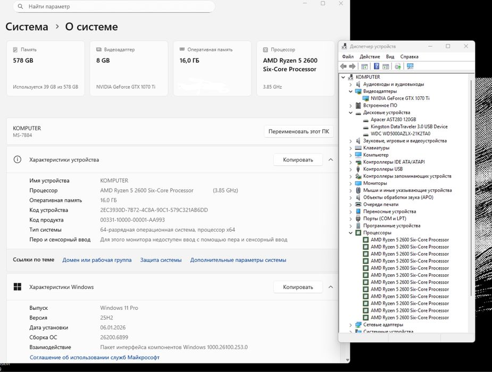Open Домен или рабочая группа link
492x372 pixels.
[97, 260]
